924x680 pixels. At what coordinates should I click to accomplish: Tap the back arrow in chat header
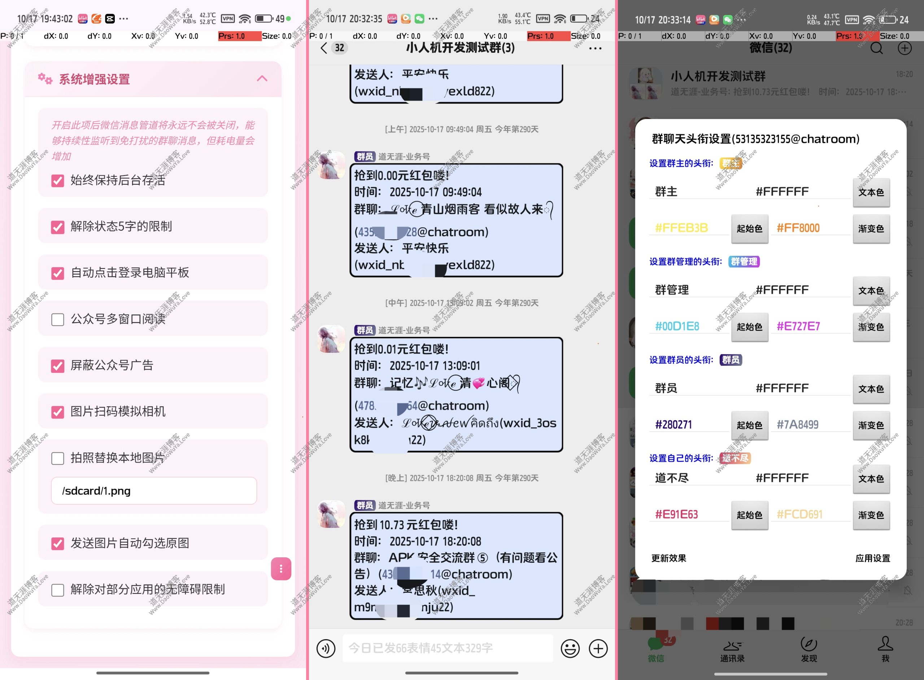coord(324,48)
